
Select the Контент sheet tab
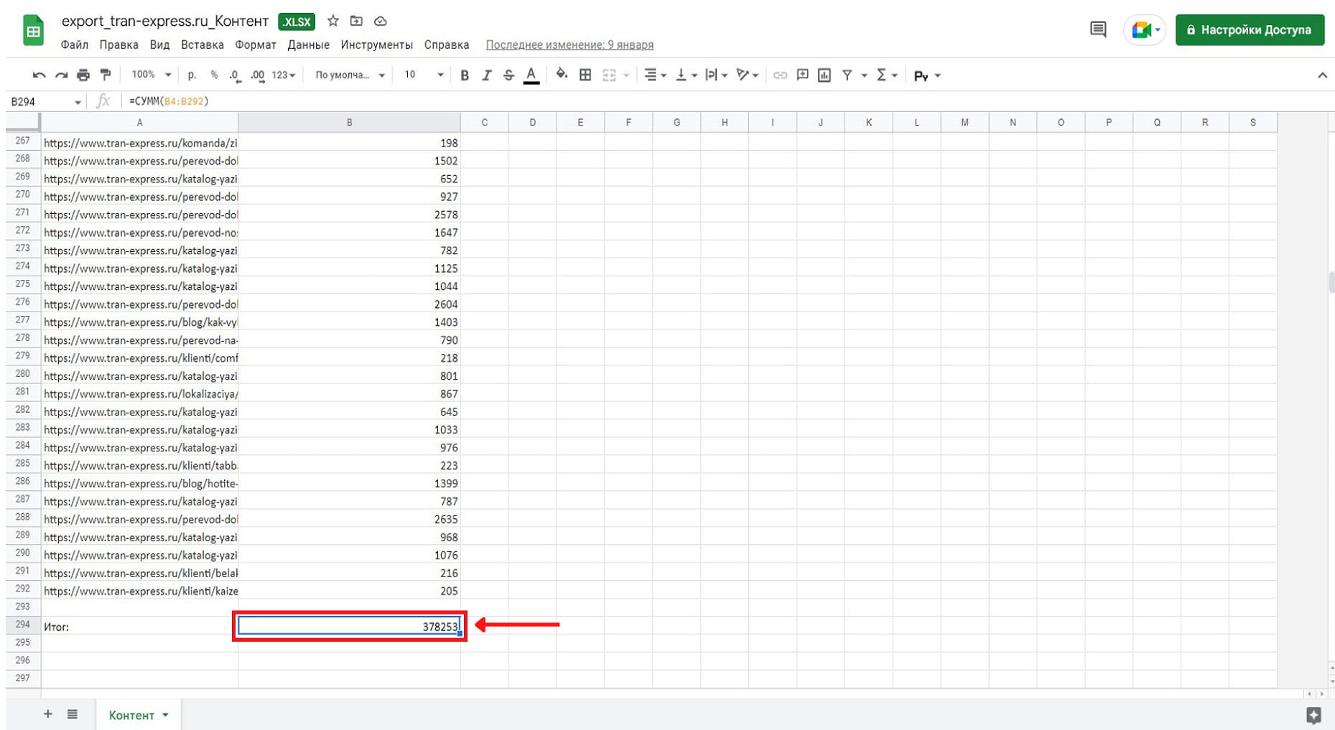(x=138, y=715)
